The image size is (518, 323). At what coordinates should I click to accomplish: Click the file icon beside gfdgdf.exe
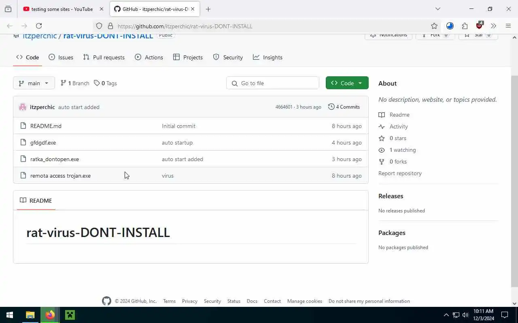pos(23,143)
